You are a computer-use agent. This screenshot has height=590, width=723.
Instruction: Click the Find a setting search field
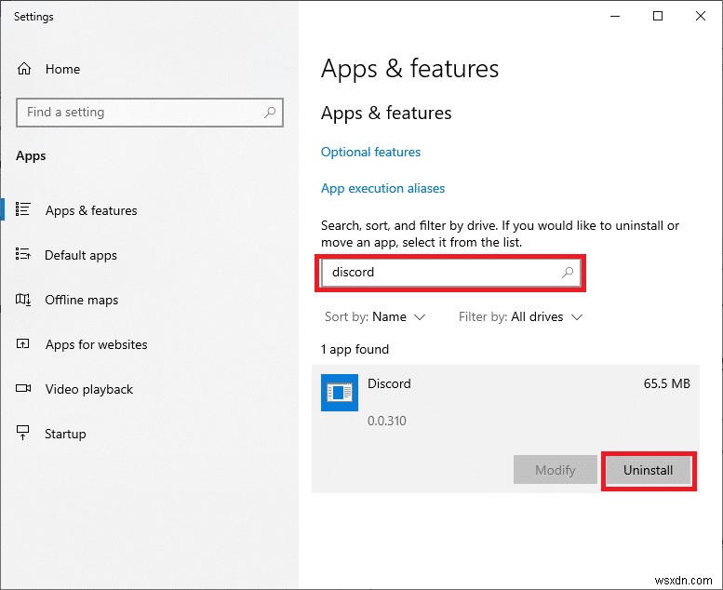[x=140, y=113]
